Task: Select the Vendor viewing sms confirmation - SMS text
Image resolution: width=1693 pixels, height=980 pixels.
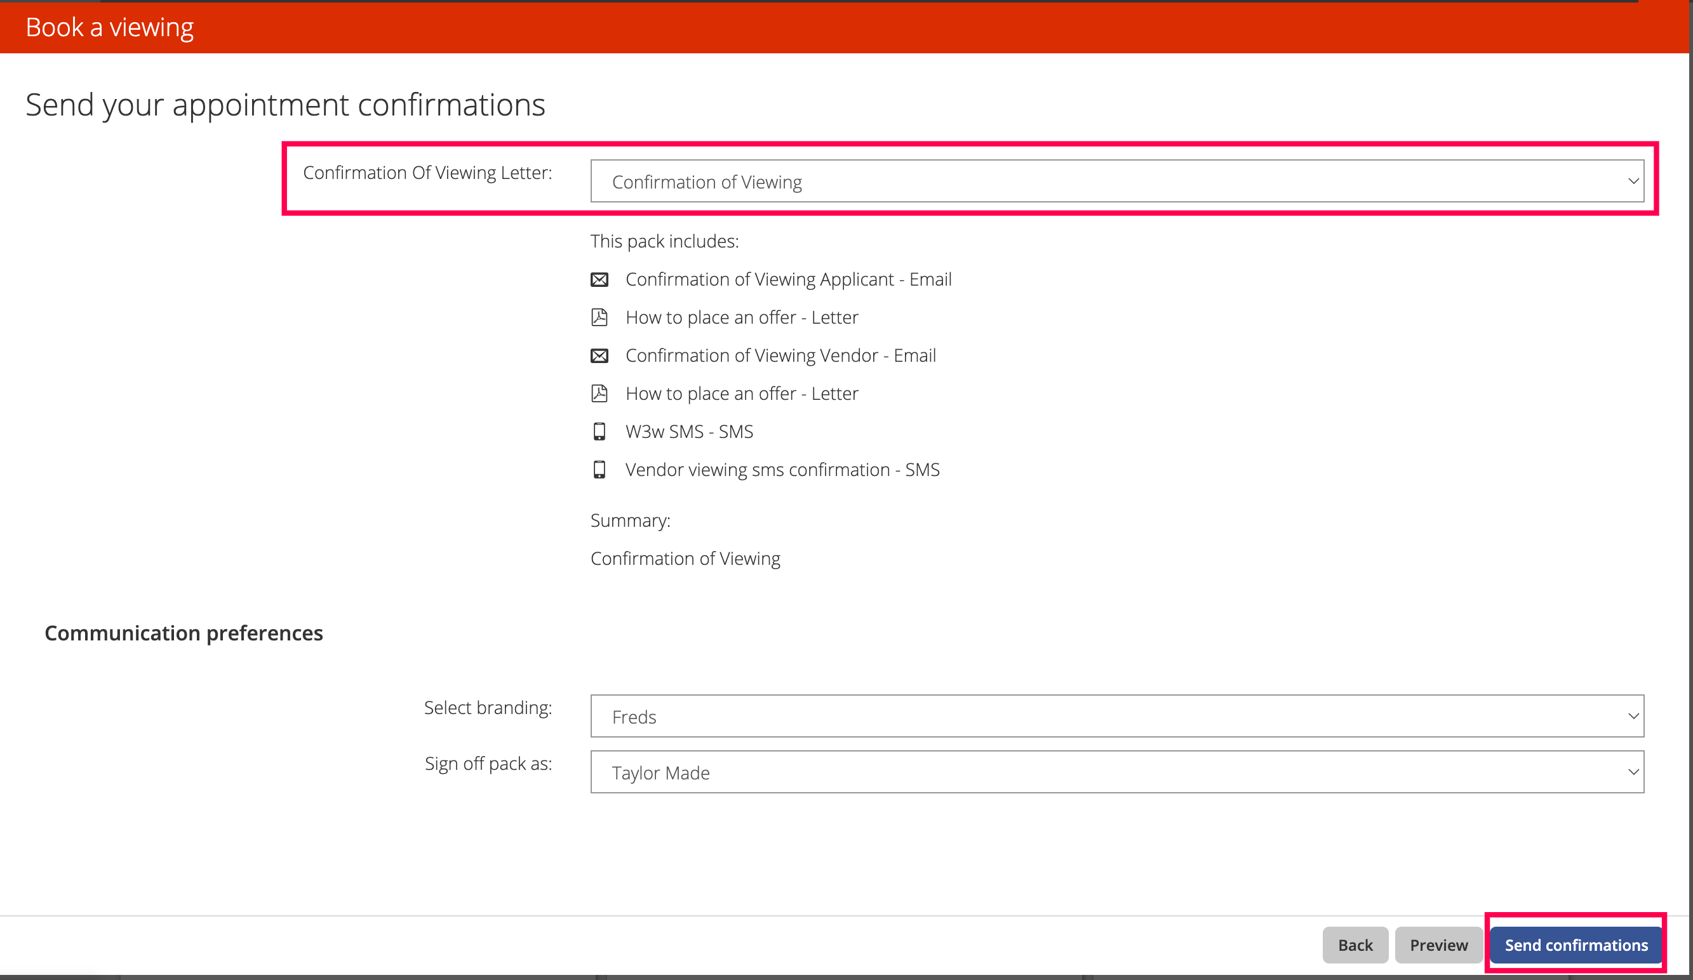Action: click(x=782, y=470)
